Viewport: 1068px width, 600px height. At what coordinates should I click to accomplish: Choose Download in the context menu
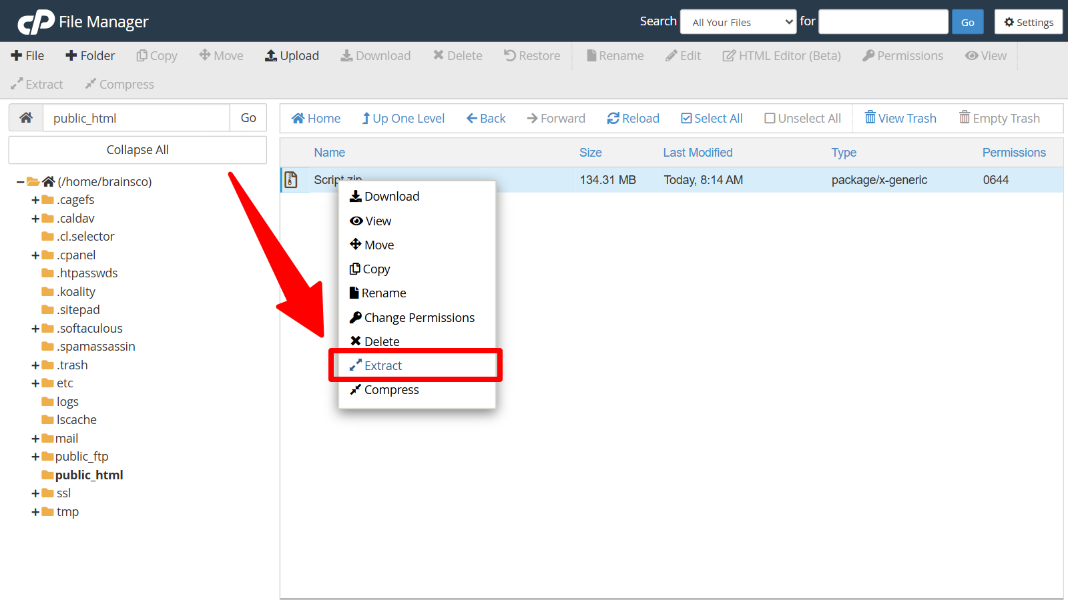384,197
